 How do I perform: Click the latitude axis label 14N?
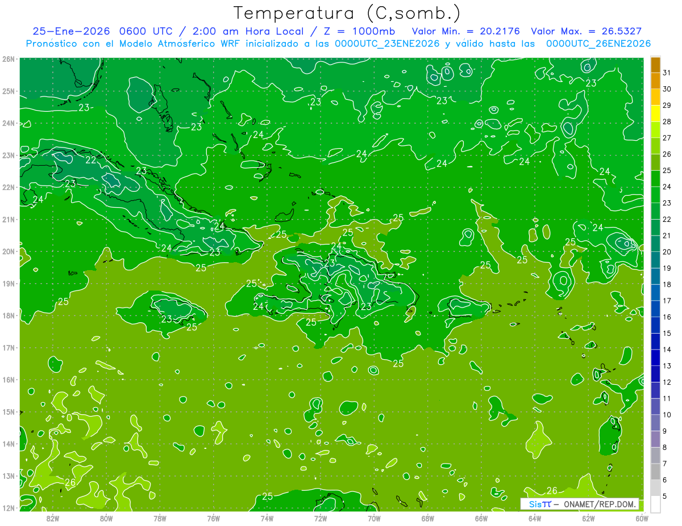(8, 444)
